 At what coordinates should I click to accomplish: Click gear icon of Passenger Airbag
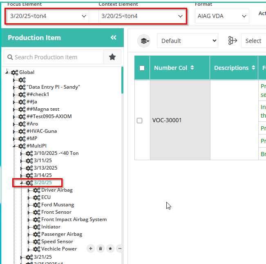[37, 235]
